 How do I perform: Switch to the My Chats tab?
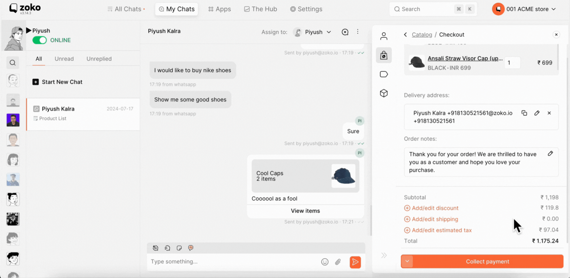177,9
